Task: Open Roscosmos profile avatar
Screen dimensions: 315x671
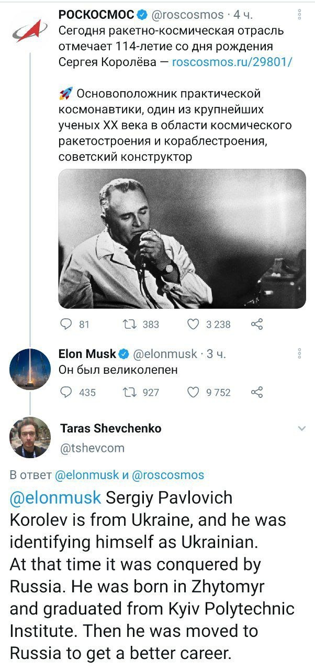Action: pyautogui.click(x=30, y=29)
